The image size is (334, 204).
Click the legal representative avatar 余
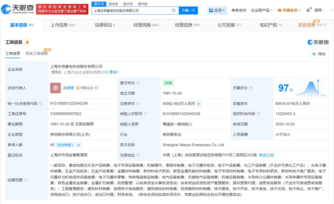[56, 87]
